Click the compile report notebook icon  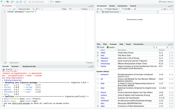point(42,9)
